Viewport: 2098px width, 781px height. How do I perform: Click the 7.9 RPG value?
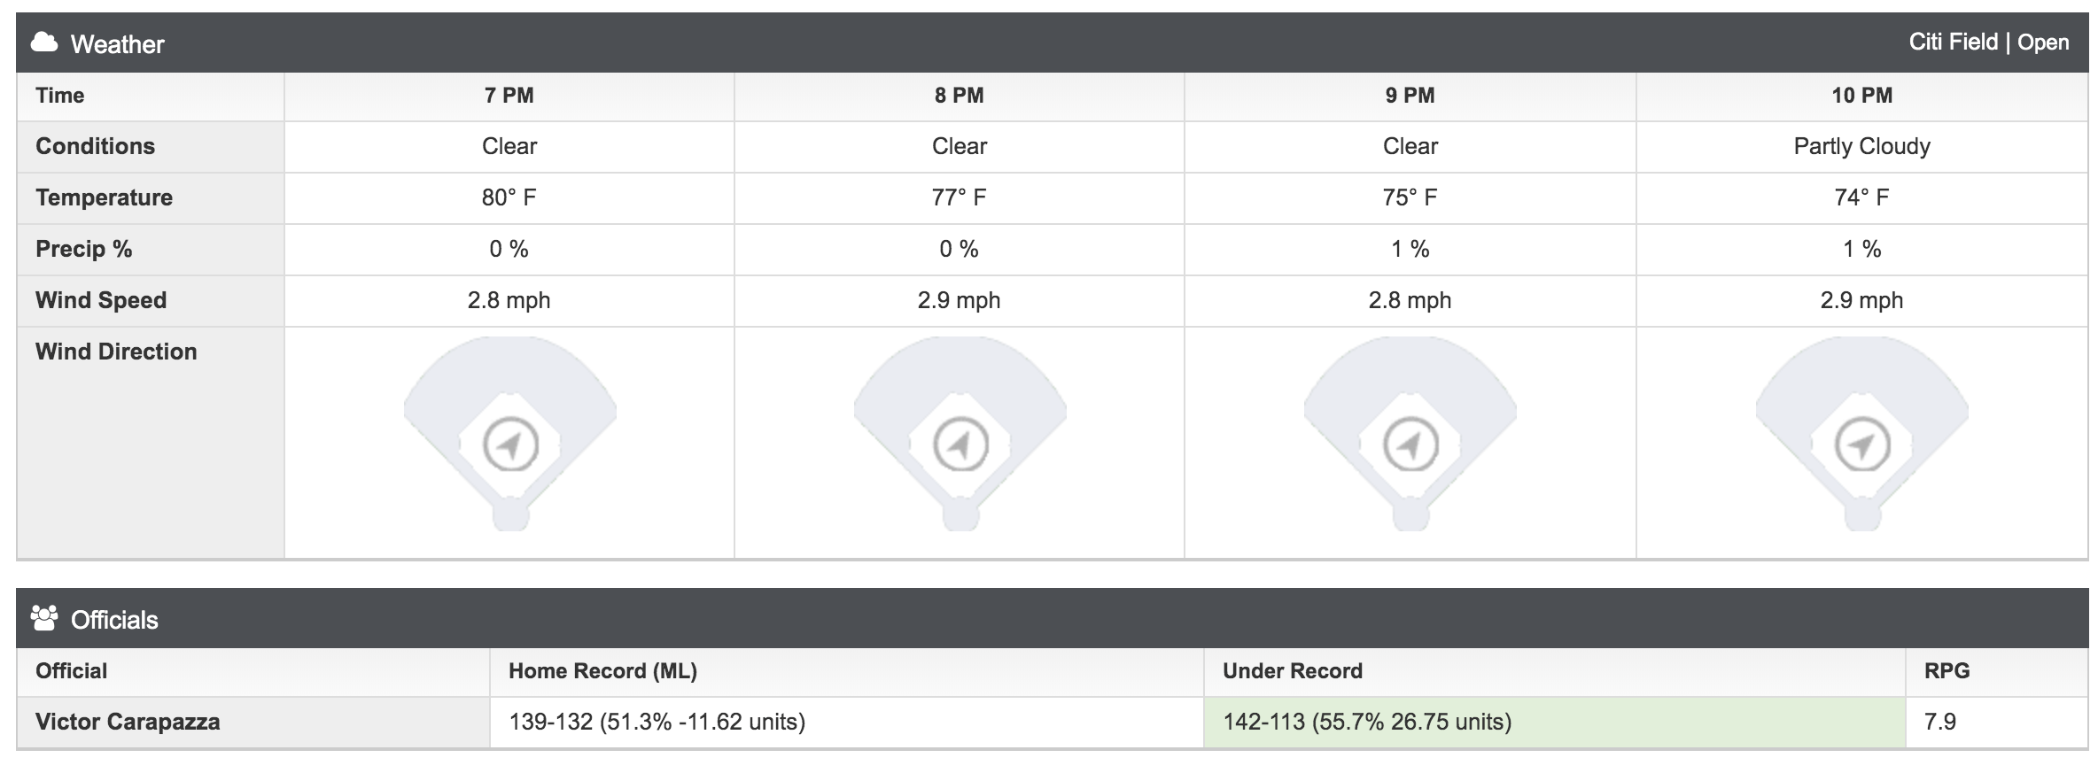1940,722
